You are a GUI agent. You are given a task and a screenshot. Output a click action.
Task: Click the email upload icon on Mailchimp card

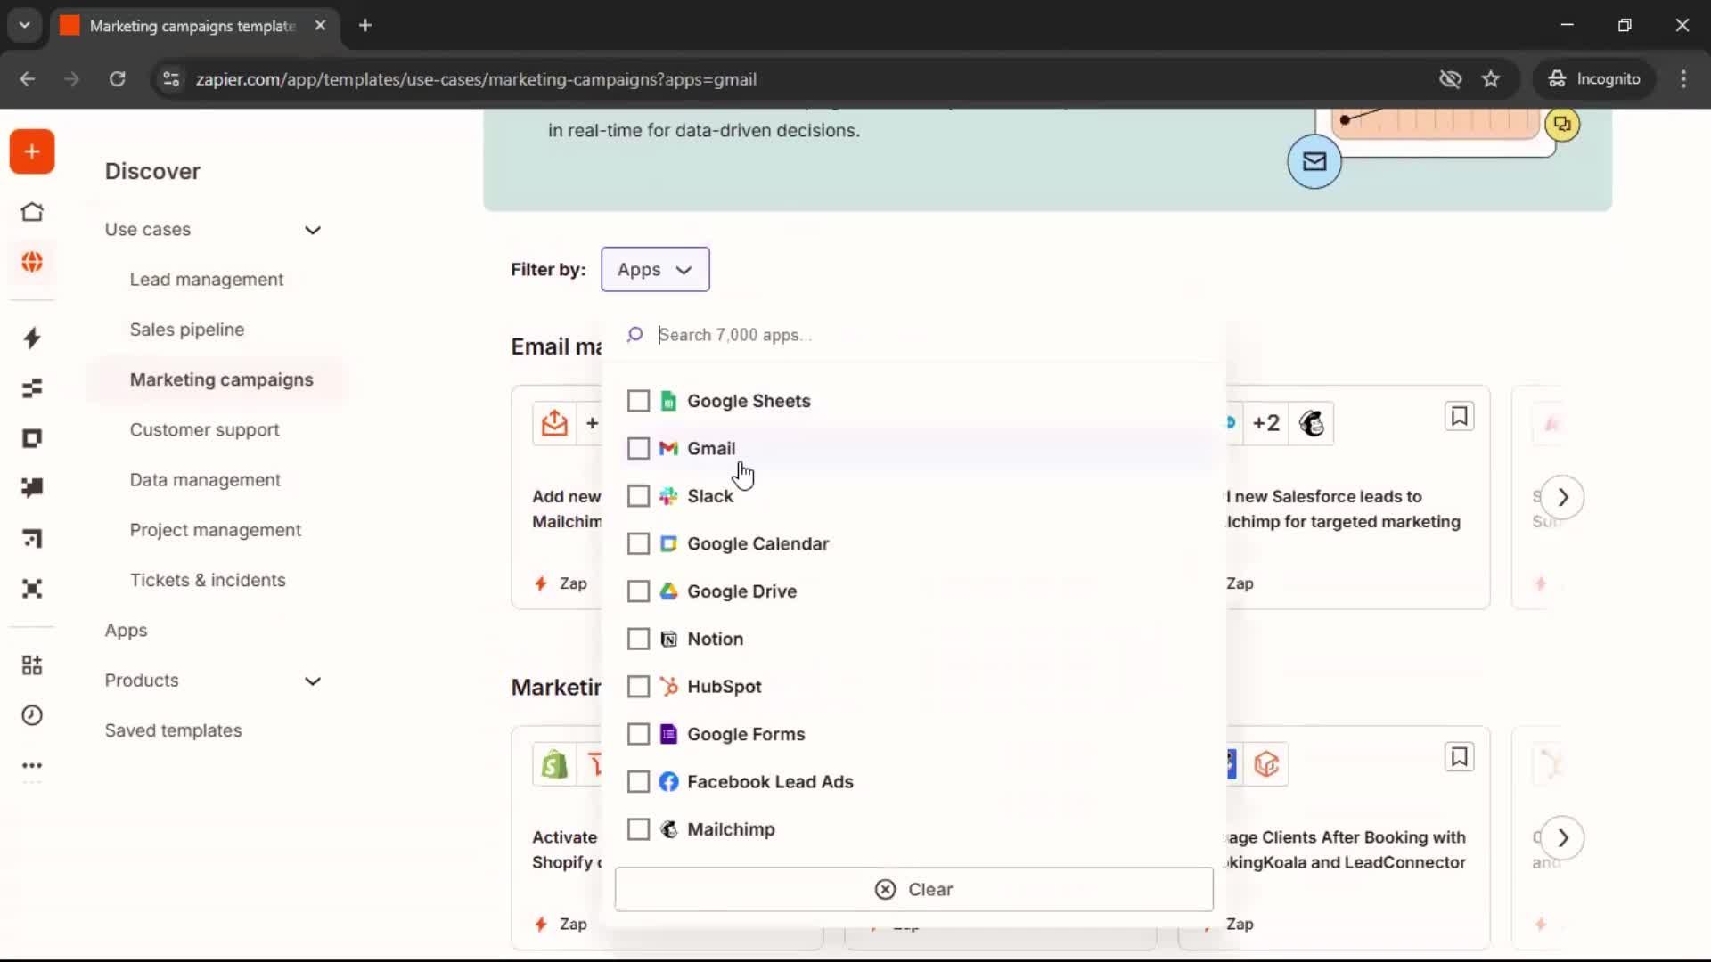pyautogui.click(x=554, y=423)
